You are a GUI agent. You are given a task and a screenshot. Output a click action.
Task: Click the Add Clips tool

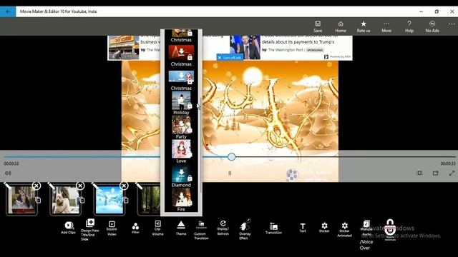[69, 228]
